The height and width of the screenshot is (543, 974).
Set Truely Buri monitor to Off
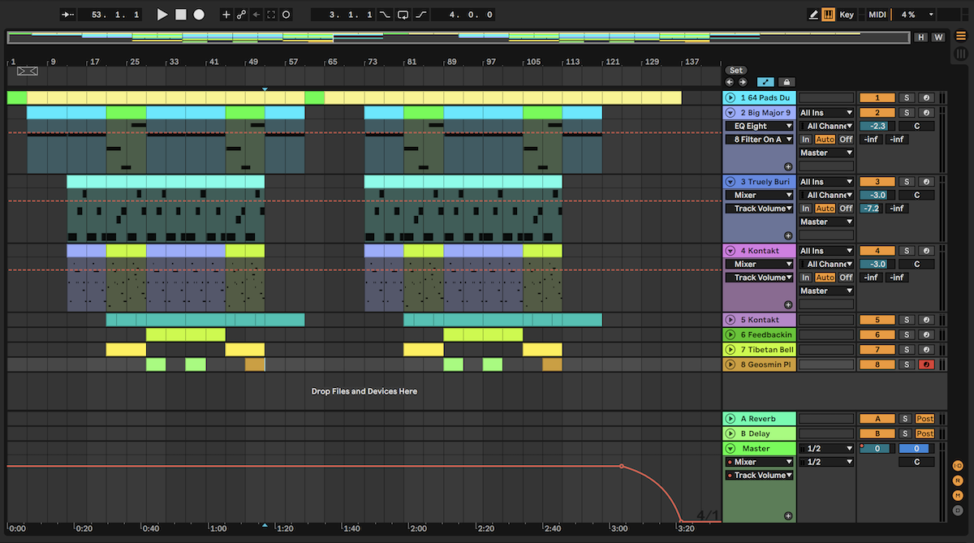(846, 209)
